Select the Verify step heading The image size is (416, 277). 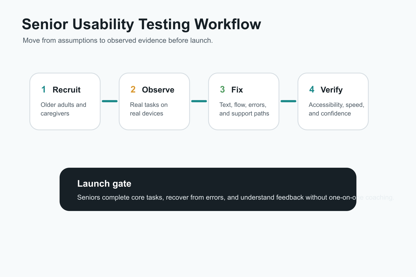click(x=331, y=90)
